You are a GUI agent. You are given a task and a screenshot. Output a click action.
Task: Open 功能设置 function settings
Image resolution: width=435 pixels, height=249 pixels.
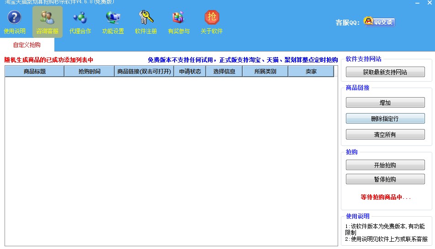(x=113, y=22)
